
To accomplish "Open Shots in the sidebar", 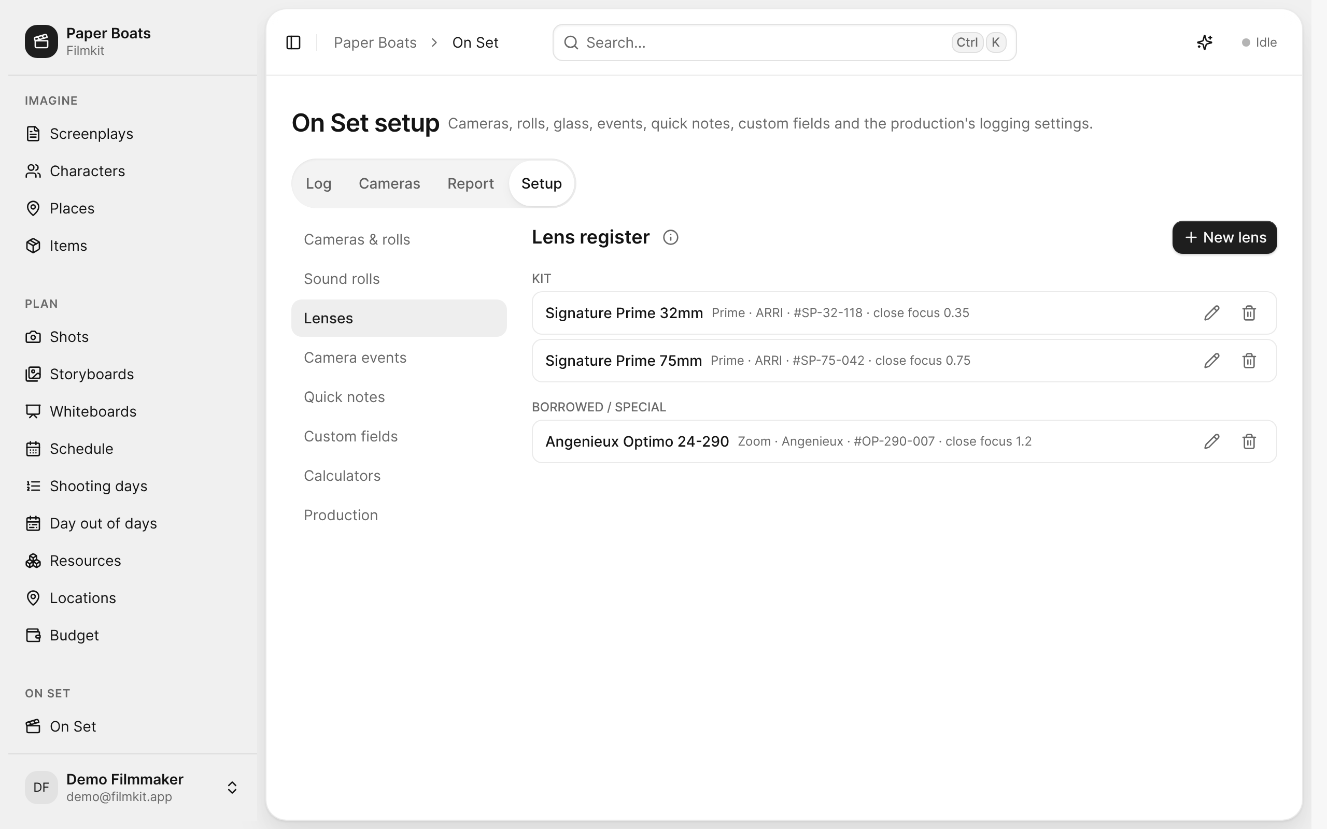I will click(133, 337).
